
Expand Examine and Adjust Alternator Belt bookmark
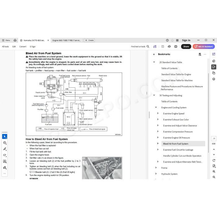click(x=158, y=162)
